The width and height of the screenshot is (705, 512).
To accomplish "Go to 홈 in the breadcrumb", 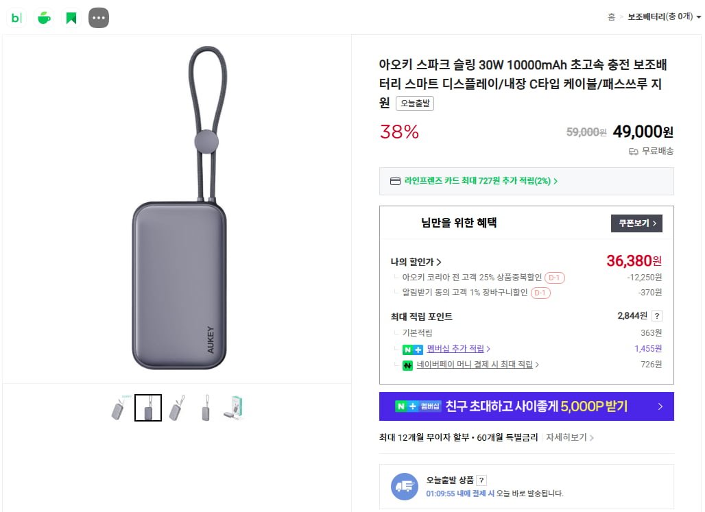I will 611,17.
